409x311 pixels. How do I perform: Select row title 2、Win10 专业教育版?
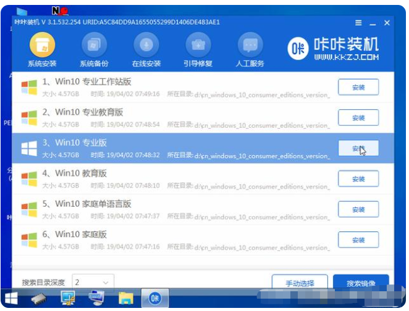coord(83,112)
